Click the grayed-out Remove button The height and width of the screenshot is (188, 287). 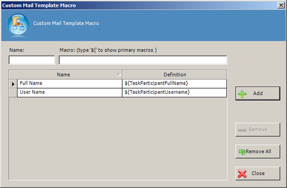tap(257, 129)
